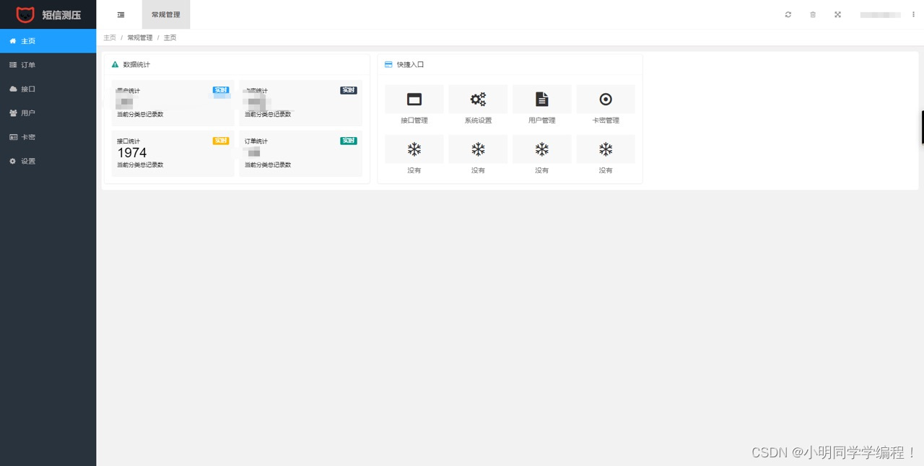Open the 设置 sidebar menu

point(48,161)
